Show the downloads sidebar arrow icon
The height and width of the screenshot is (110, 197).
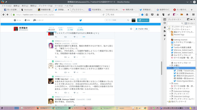tap(165, 27)
